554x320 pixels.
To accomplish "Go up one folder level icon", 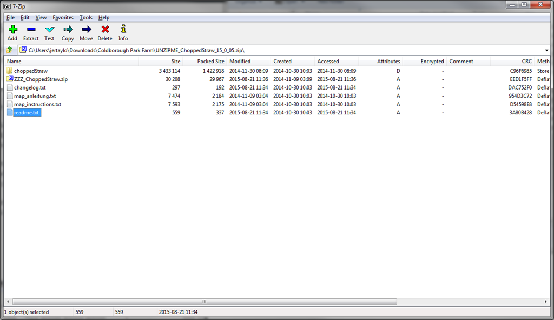I will [x=9, y=50].
